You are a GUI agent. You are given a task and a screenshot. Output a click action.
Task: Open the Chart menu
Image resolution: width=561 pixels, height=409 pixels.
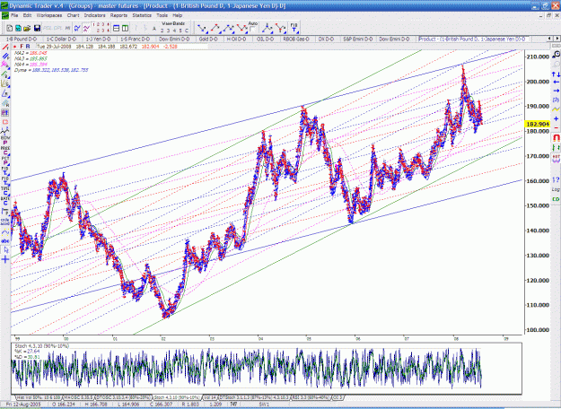pyautogui.click(x=73, y=15)
